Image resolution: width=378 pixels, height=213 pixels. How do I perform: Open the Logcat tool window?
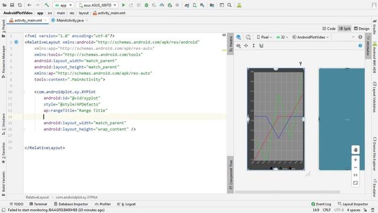pyautogui.click(x=126, y=204)
